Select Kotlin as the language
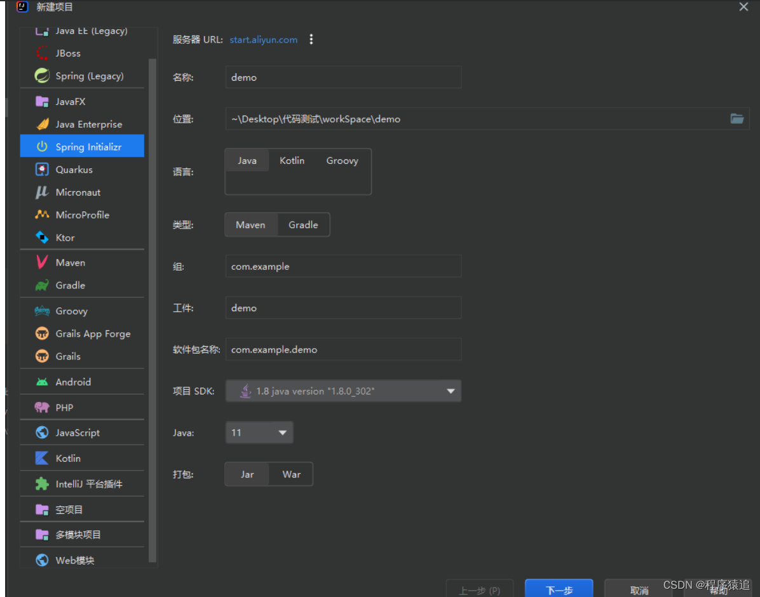The width and height of the screenshot is (760, 597). click(292, 161)
